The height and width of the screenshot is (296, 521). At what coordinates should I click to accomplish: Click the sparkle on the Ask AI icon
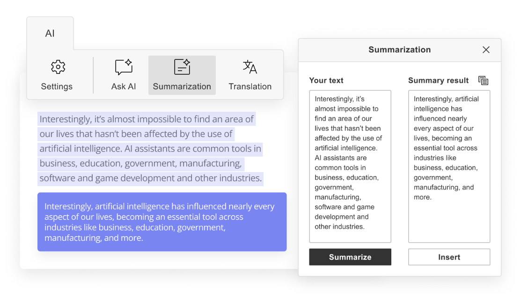(130, 62)
